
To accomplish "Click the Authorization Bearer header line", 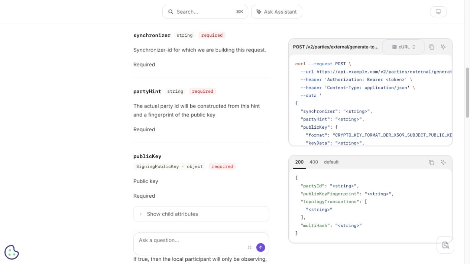I will (x=356, y=80).
